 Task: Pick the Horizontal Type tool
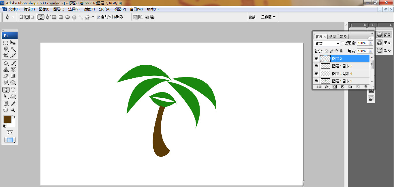pyautogui.click(x=13, y=90)
